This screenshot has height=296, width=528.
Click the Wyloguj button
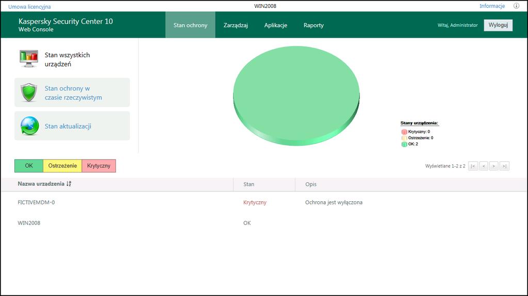[x=498, y=25]
